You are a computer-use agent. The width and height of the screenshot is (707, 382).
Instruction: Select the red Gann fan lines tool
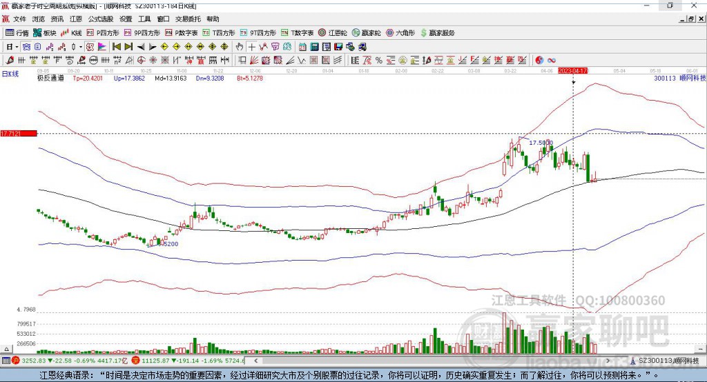pos(254,61)
